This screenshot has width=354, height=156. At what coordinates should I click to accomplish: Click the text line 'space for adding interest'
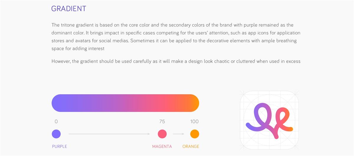[78, 49]
